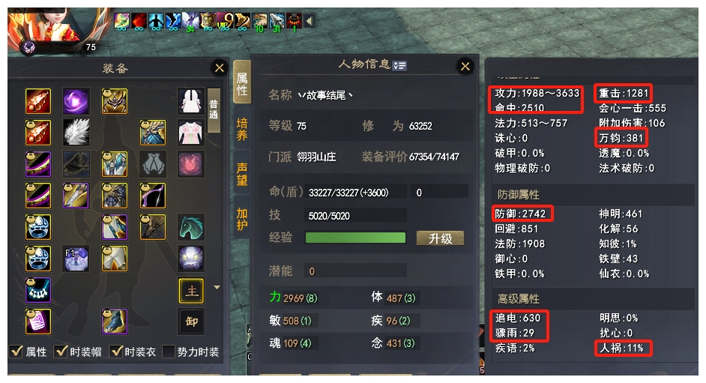Screen dimensions: 706x383
Task: Switch to the 培养 tab
Action: 242,129
